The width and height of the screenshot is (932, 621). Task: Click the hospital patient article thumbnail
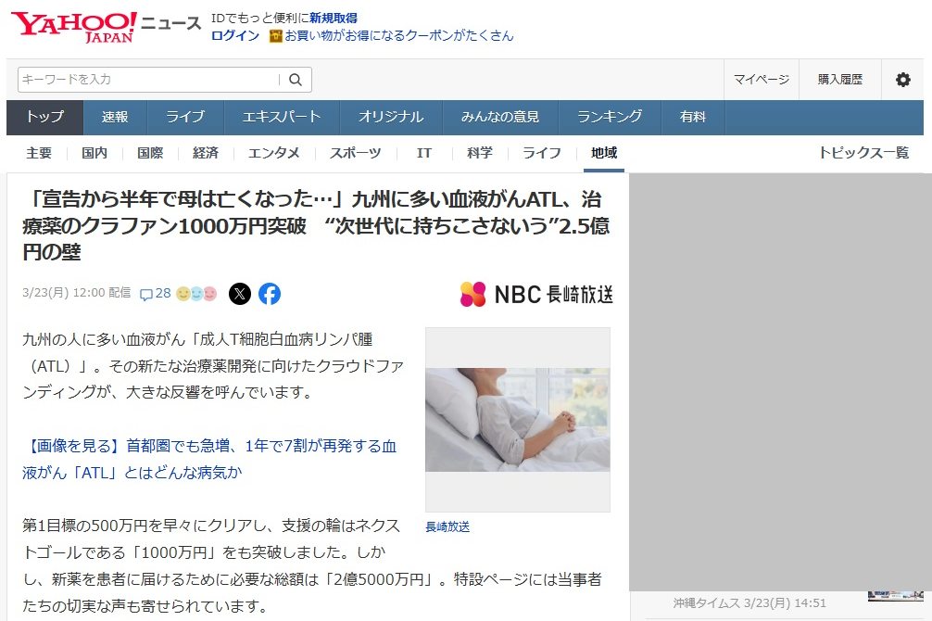pos(517,419)
